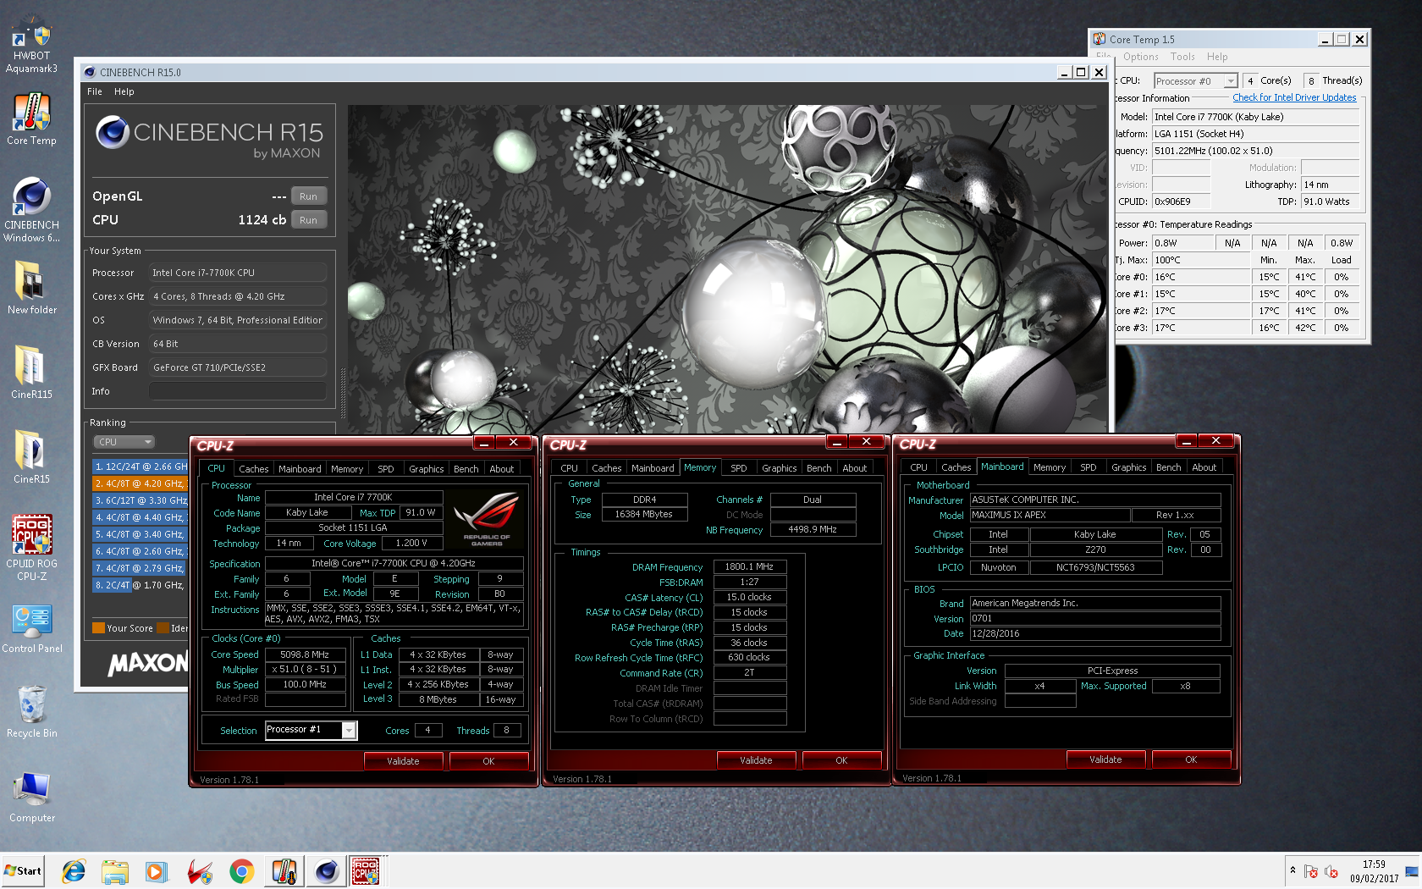This screenshot has height=889, width=1422.
Task: Switch to Core Temp taskbar button
Action: coord(284,870)
